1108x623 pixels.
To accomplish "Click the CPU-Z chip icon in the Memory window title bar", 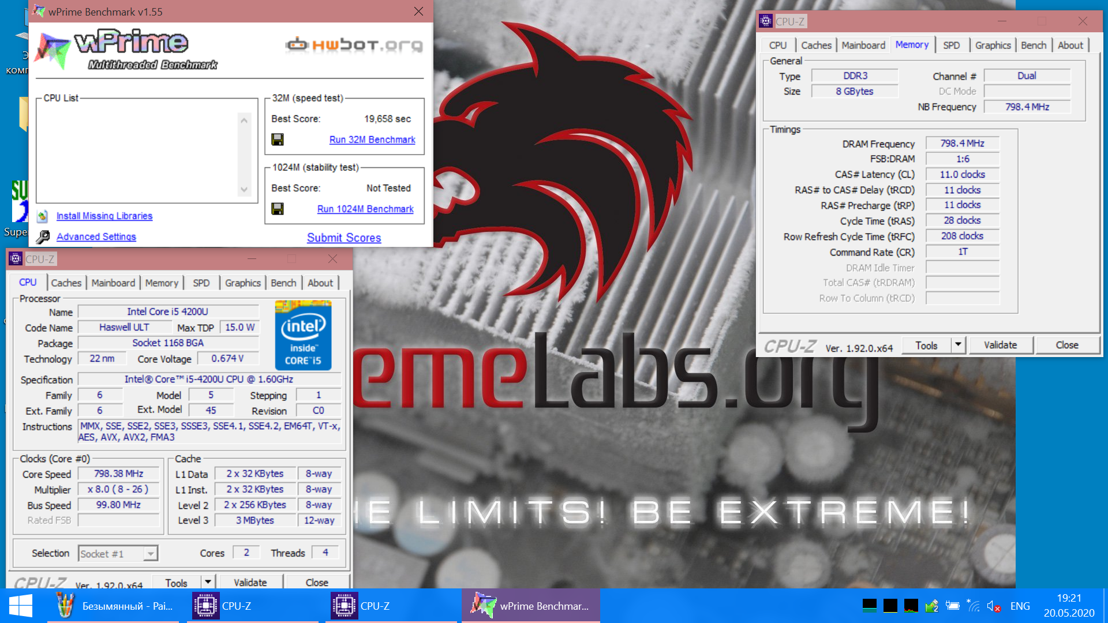I will click(x=766, y=21).
